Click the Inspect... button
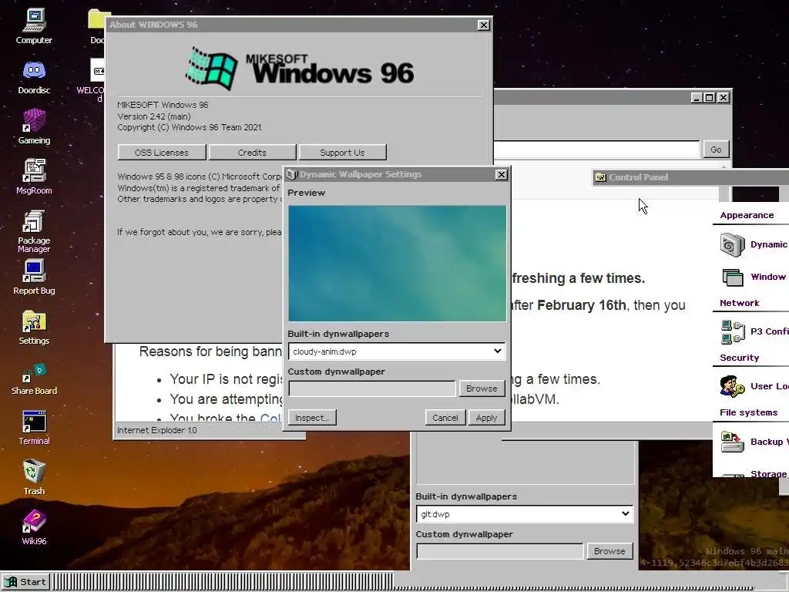Image resolution: width=789 pixels, height=592 pixels. [x=312, y=418]
